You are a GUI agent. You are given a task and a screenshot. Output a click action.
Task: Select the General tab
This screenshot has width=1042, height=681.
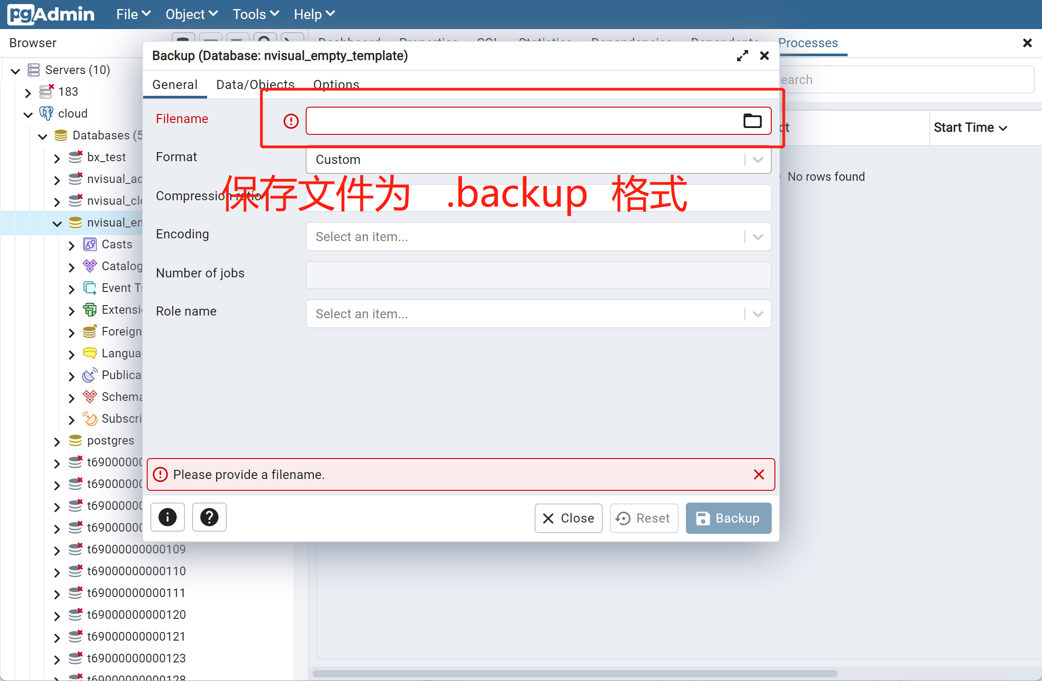tap(175, 84)
